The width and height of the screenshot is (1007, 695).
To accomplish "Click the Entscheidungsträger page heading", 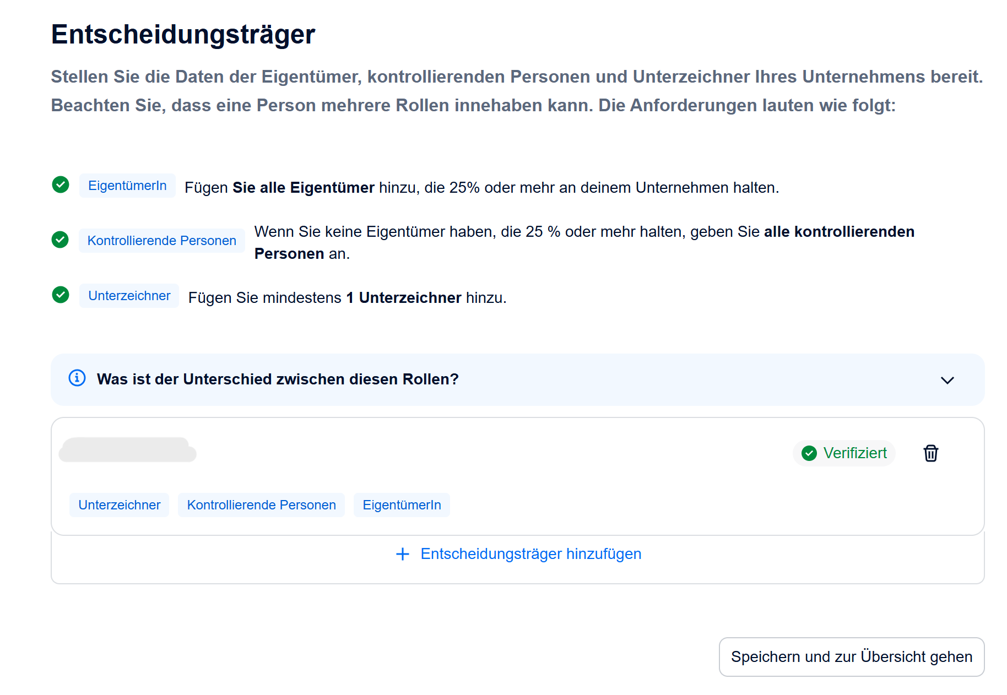I will [183, 34].
